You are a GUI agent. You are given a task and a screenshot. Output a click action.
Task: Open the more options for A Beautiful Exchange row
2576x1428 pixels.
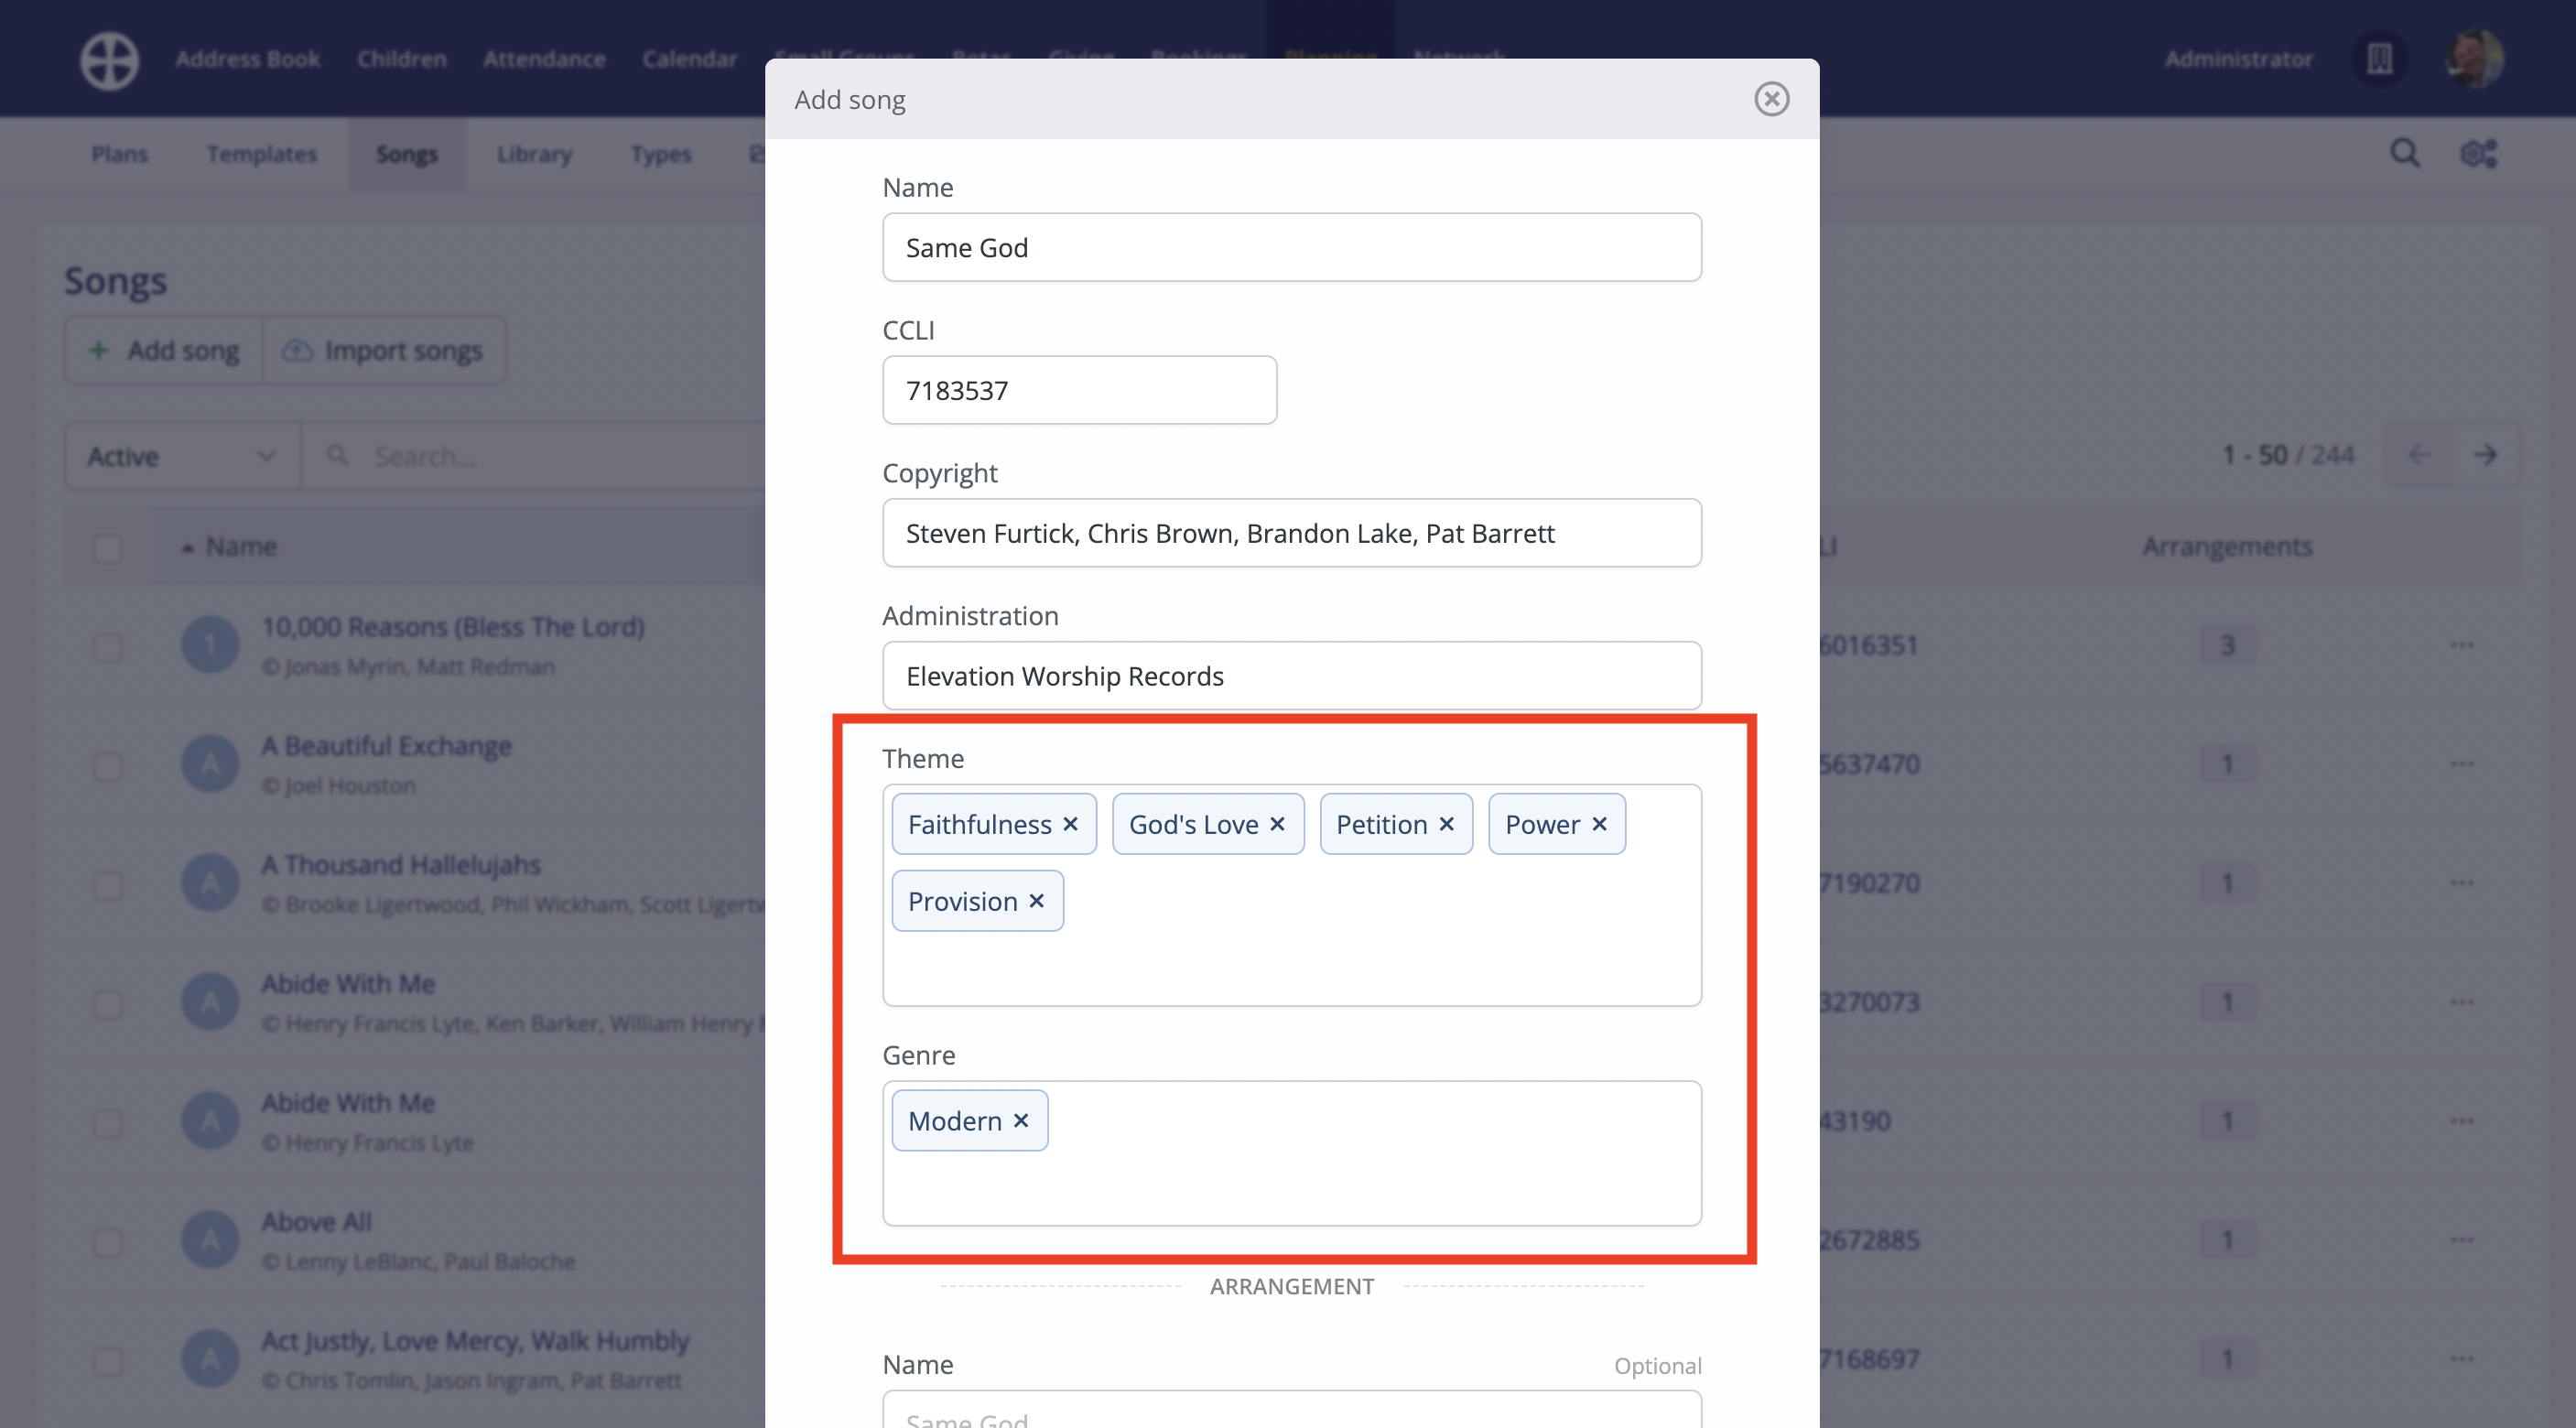click(x=2461, y=764)
